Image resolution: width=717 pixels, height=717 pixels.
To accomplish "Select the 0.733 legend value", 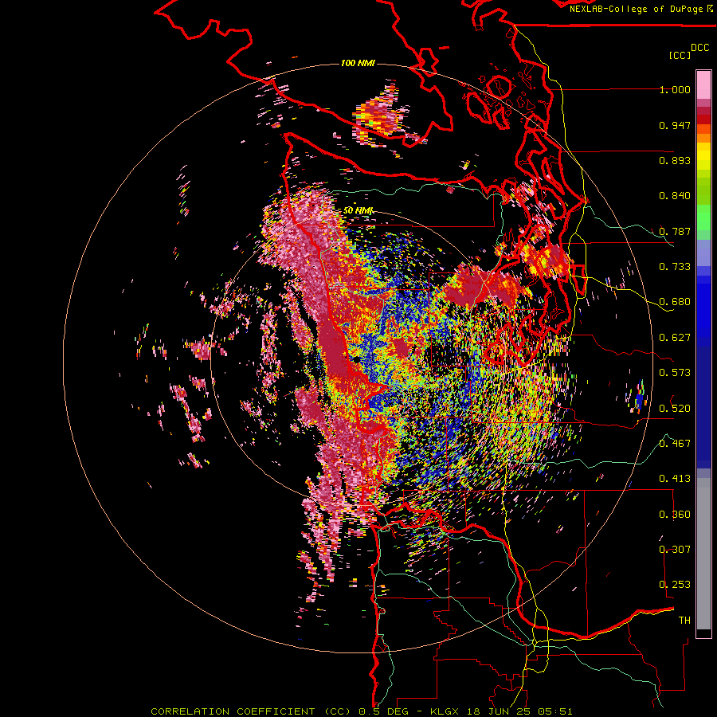I will pyautogui.click(x=675, y=267).
